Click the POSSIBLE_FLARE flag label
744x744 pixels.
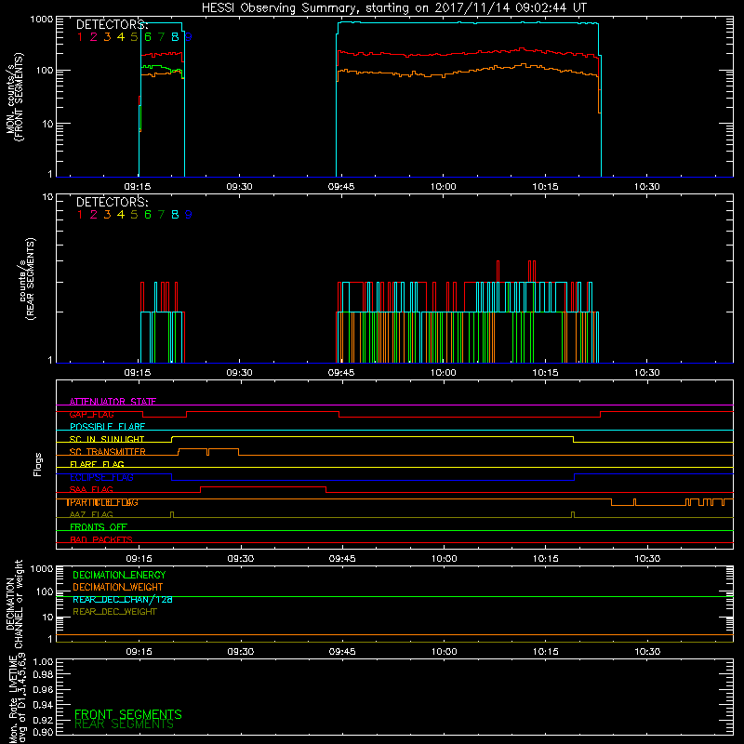pos(107,427)
